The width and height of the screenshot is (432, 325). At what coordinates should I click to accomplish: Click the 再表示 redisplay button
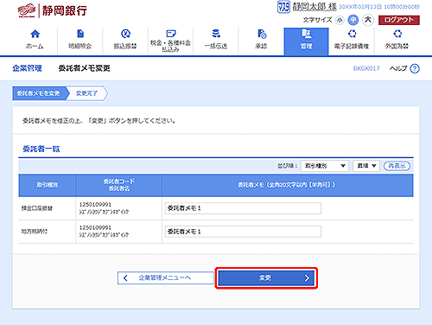[397, 166]
